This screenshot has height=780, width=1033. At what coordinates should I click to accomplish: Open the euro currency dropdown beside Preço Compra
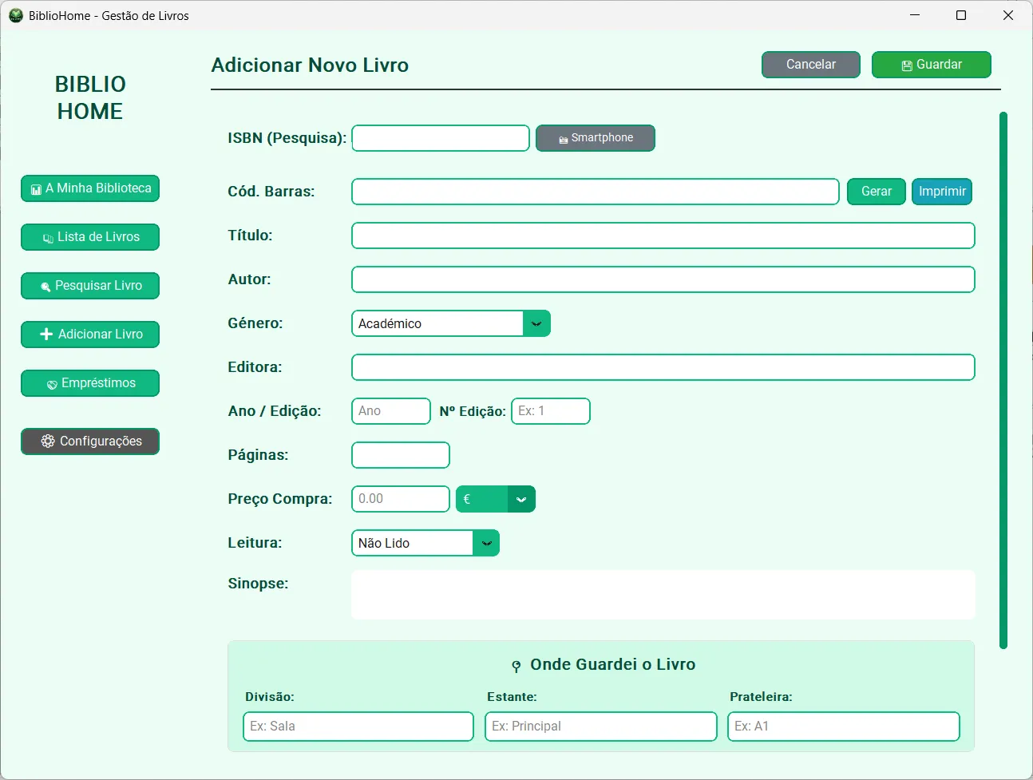click(x=522, y=498)
